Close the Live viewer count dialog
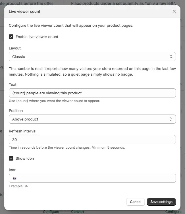 [x=174, y=11]
